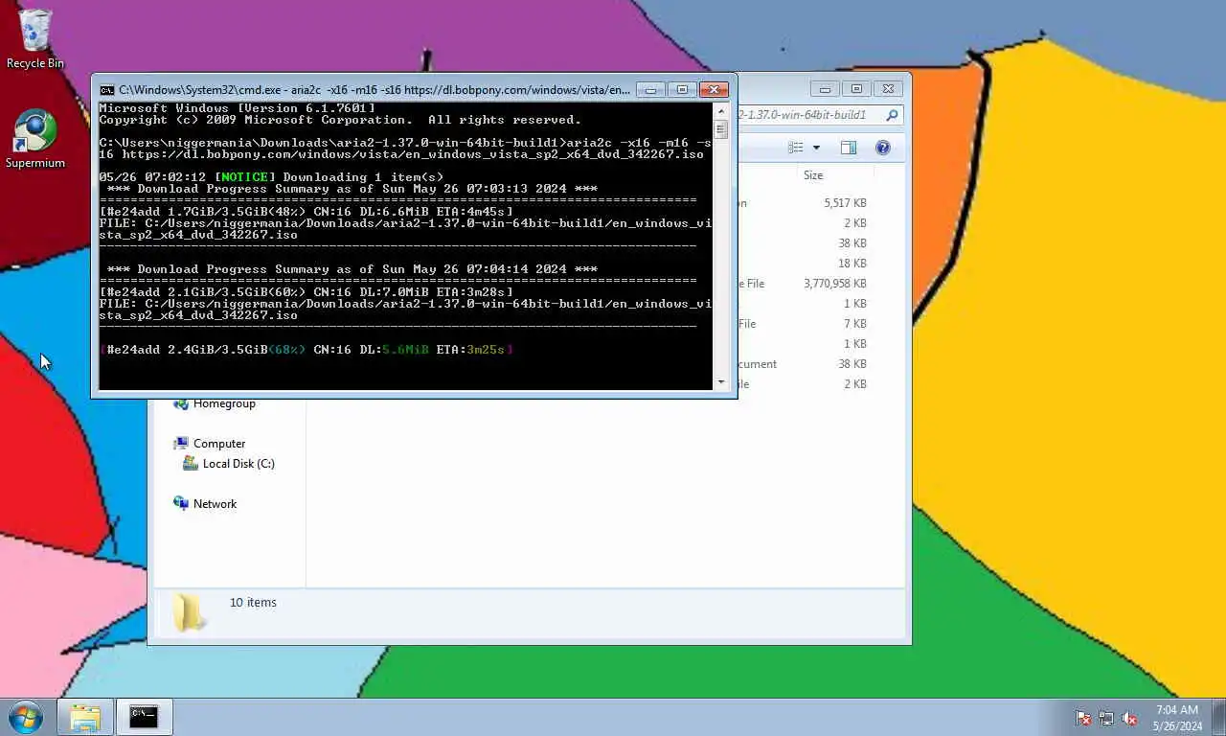Minimize the cmd.exe window

point(650,90)
